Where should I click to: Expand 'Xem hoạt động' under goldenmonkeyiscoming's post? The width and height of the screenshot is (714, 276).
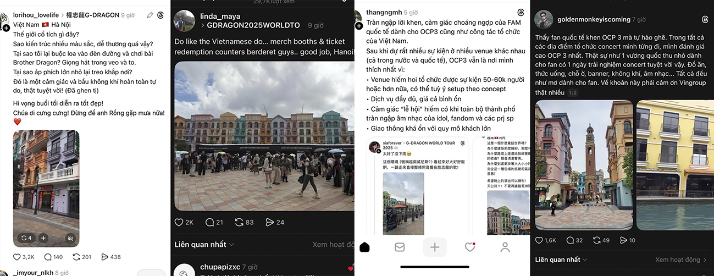click(681, 260)
